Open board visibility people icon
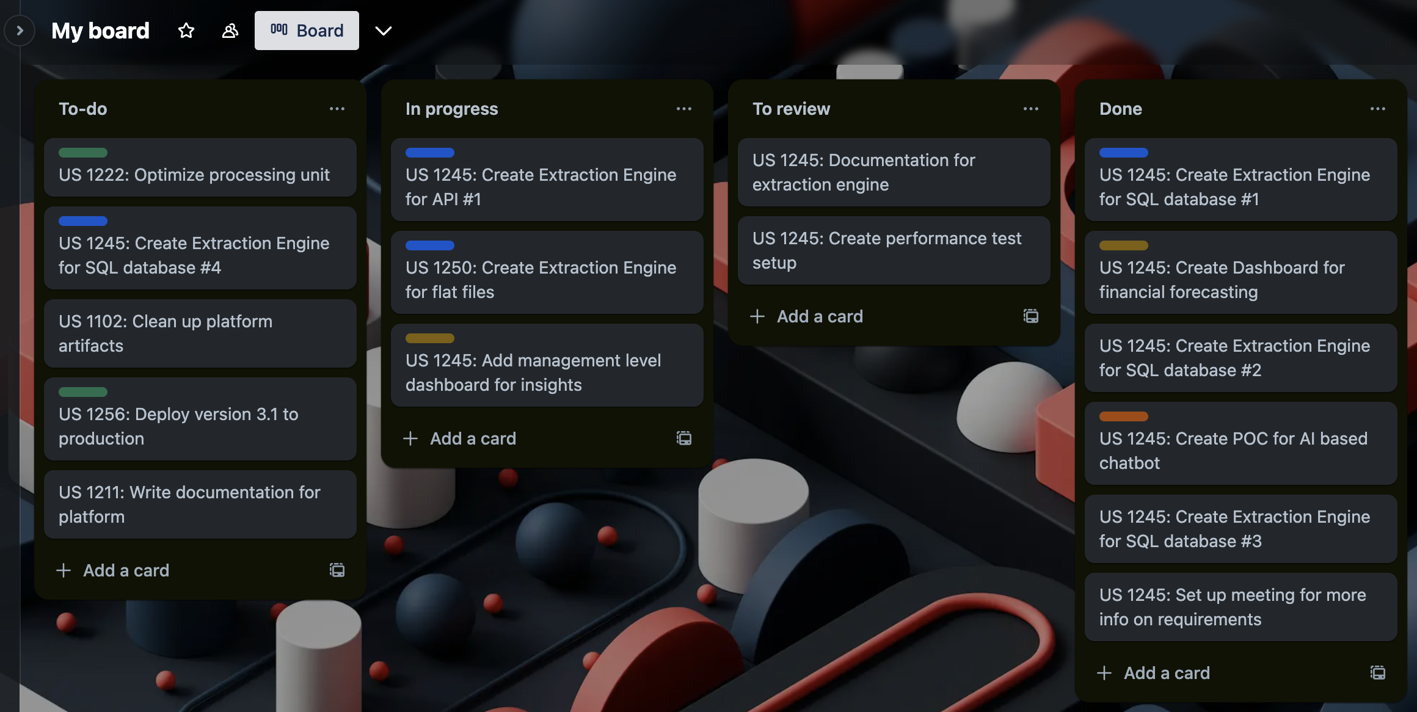This screenshot has width=1417, height=712. click(x=230, y=31)
